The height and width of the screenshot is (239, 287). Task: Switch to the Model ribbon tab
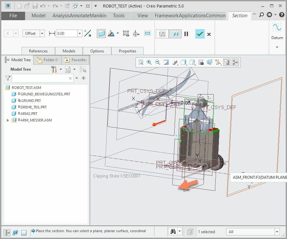pyautogui.click(x=38, y=16)
